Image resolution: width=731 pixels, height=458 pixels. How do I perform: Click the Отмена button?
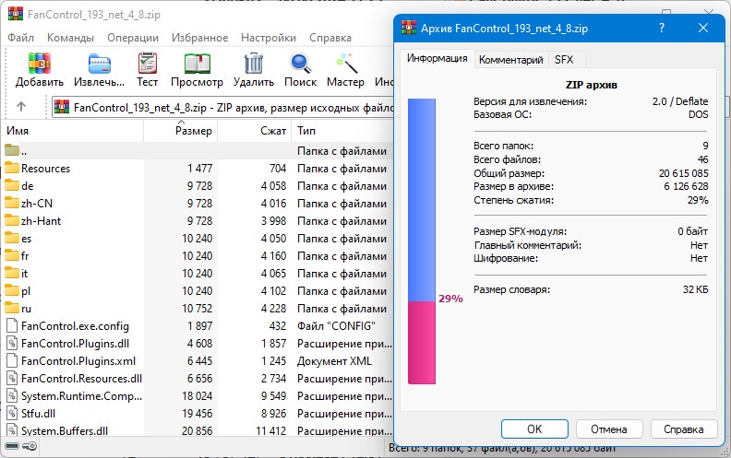pos(609,429)
